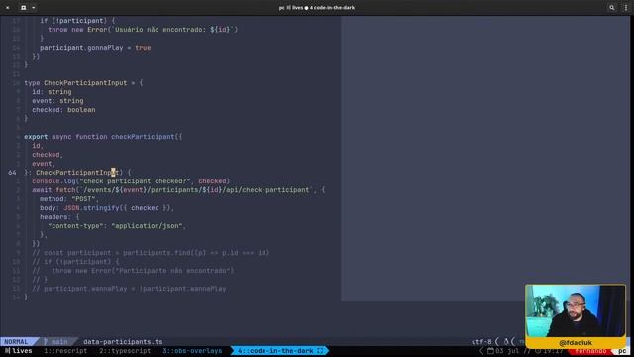634x357 pixels.
Task: Click the 'checked,' destructured parameter line
Action: (48, 155)
